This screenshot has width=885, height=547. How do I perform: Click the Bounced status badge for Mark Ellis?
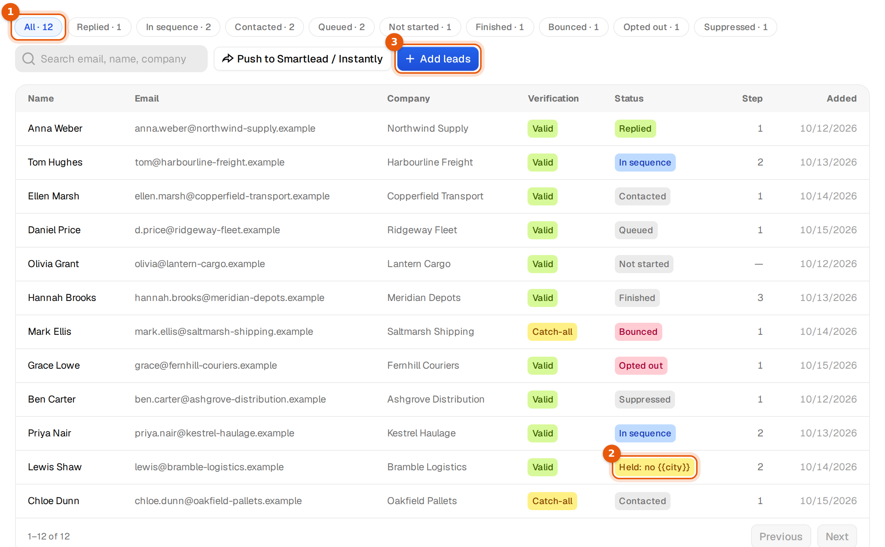coord(638,331)
